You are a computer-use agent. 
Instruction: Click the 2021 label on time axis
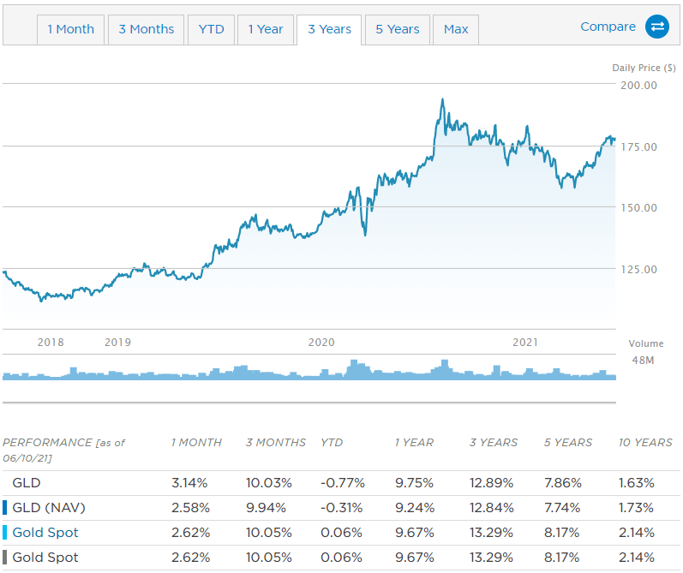pos(525,343)
